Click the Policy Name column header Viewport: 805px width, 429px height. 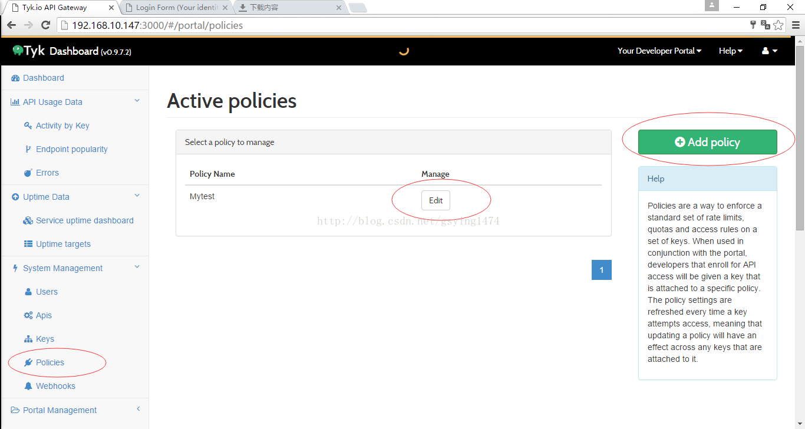pyautogui.click(x=212, y=174)
